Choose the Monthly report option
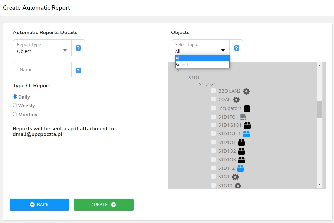The image size is (334, 223). pyautogui.click(x=15, y=114)
